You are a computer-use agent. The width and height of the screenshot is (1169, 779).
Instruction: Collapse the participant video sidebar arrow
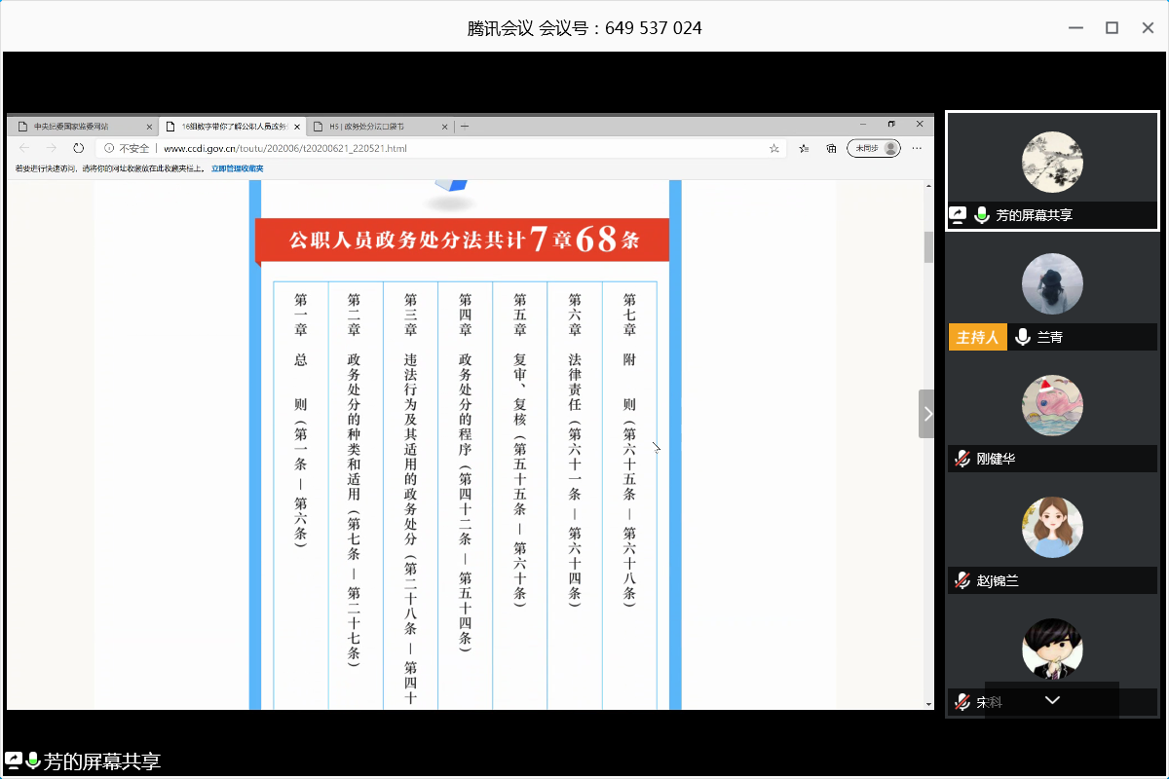coord(926,414)
